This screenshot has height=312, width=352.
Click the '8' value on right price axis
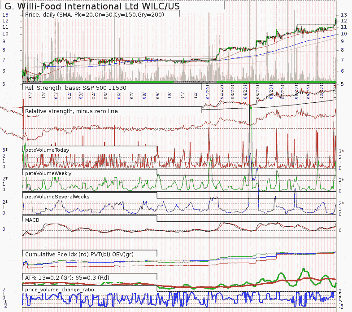[x=342, y=50]
